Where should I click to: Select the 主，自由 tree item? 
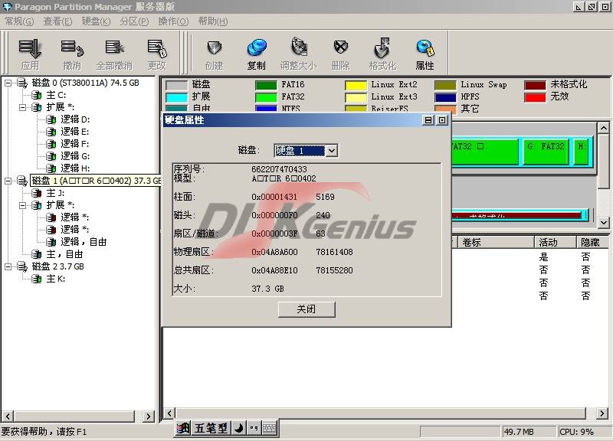coord(64,254)
